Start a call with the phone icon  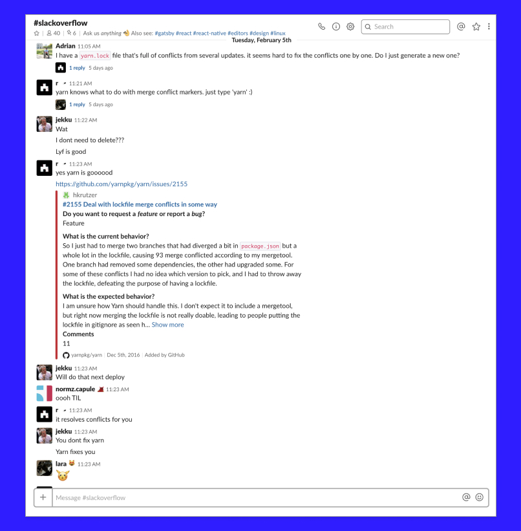321,27
